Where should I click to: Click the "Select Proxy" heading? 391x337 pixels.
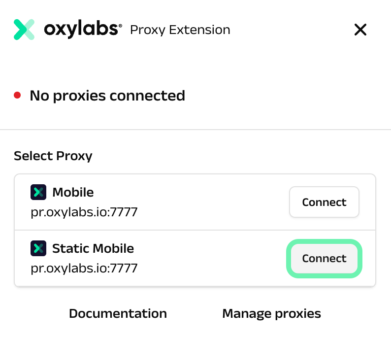tap(53, 156)
